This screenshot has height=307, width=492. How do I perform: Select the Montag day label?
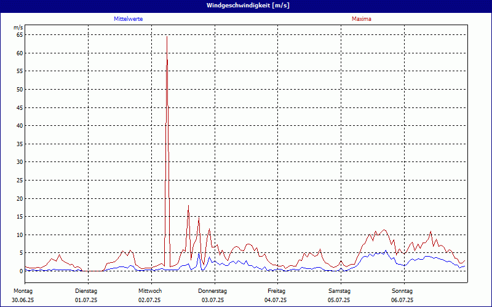pyautogui.click(x=23, y=291)
